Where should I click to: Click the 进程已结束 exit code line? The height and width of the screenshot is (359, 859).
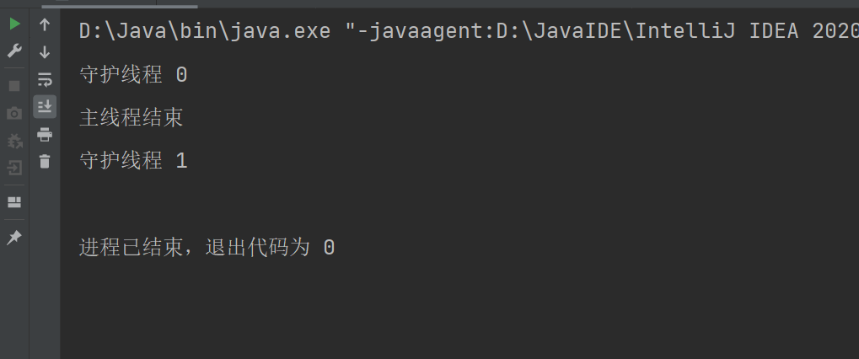click(207, 248)
